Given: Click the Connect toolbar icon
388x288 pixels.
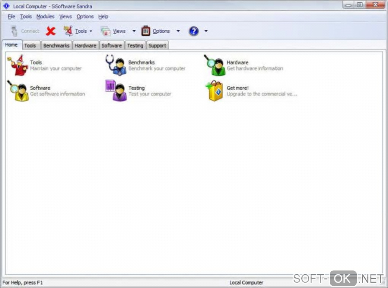Looking at the screenshot, I should point(14,31).
